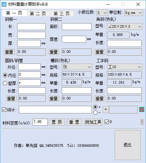Focus the 钢板一 厚 input field

[29, 44]
